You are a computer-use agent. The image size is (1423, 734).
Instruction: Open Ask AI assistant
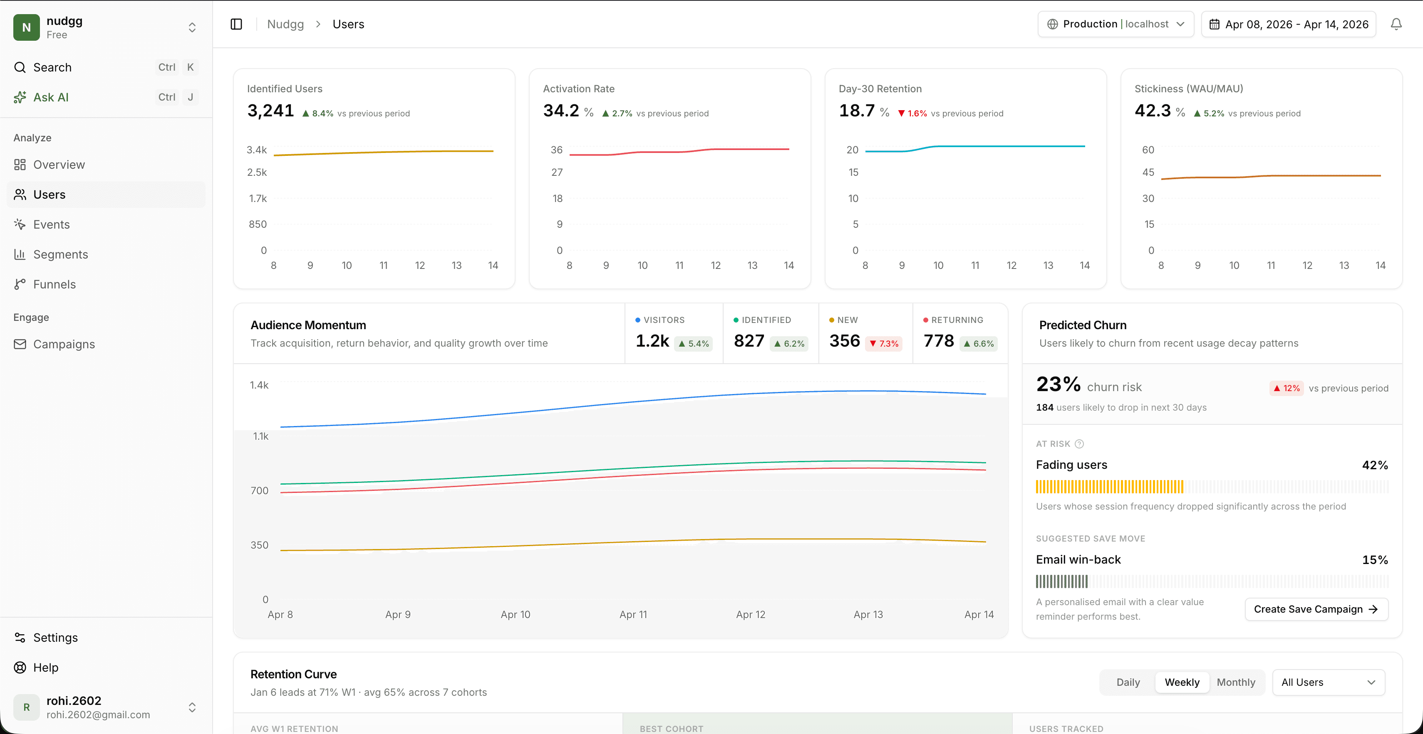[x=106, y=97]
